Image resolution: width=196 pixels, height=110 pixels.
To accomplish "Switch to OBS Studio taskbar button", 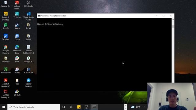I will [x=86, y=107].
